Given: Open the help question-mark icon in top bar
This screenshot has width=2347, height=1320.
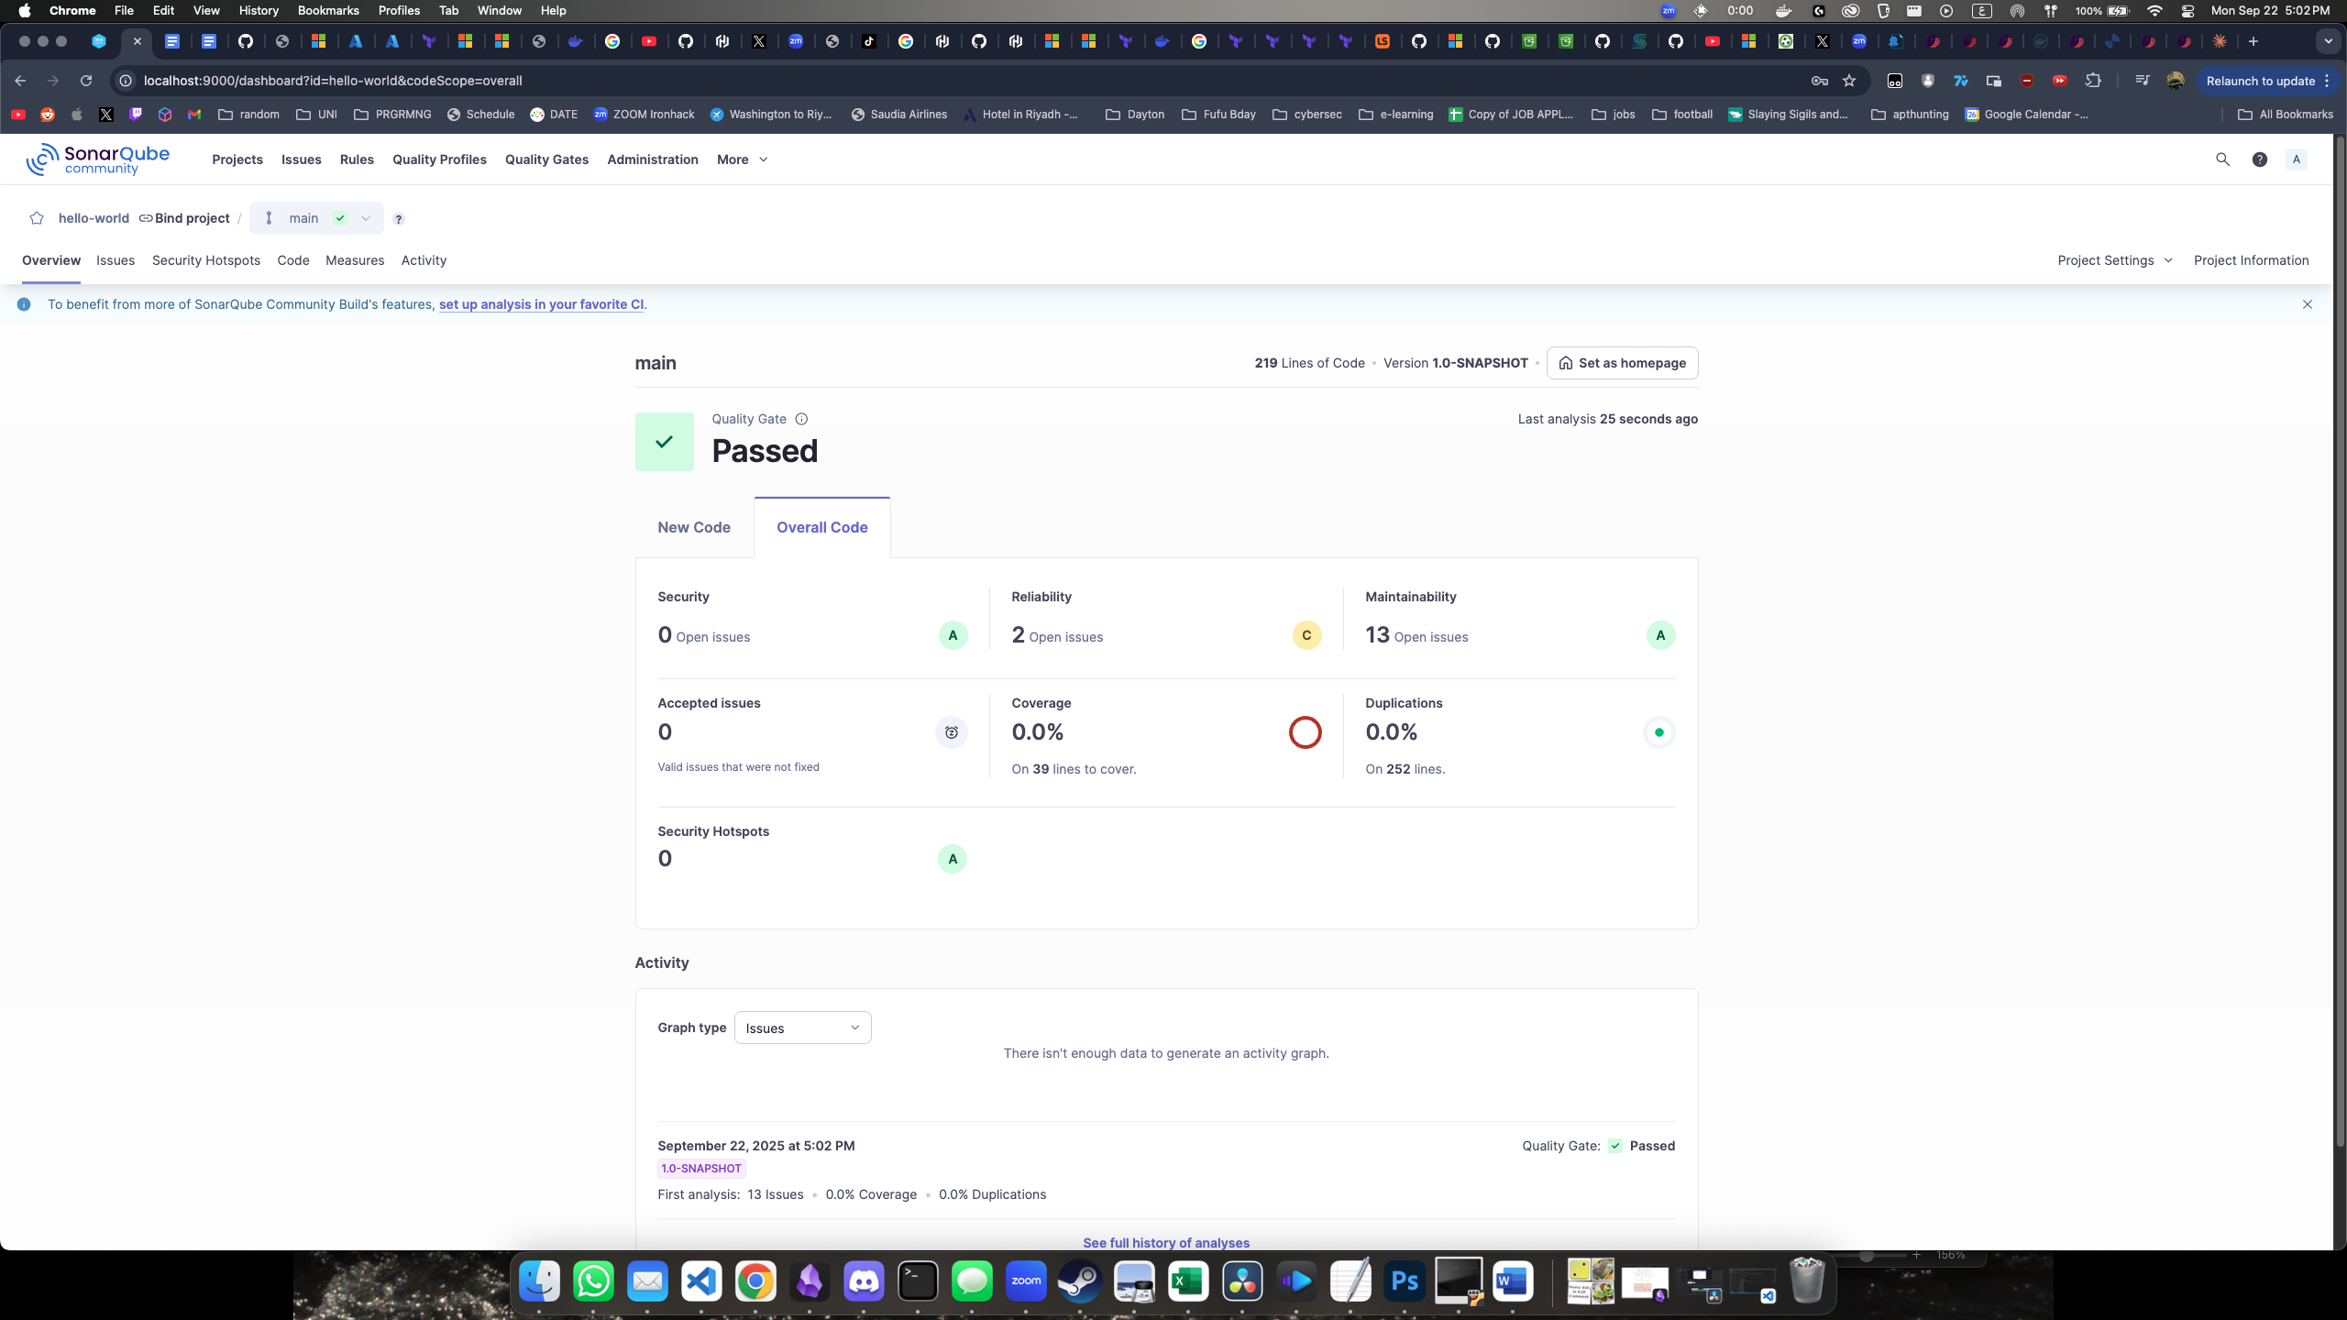Looking at the screenshot, I should click(2261, 159).
